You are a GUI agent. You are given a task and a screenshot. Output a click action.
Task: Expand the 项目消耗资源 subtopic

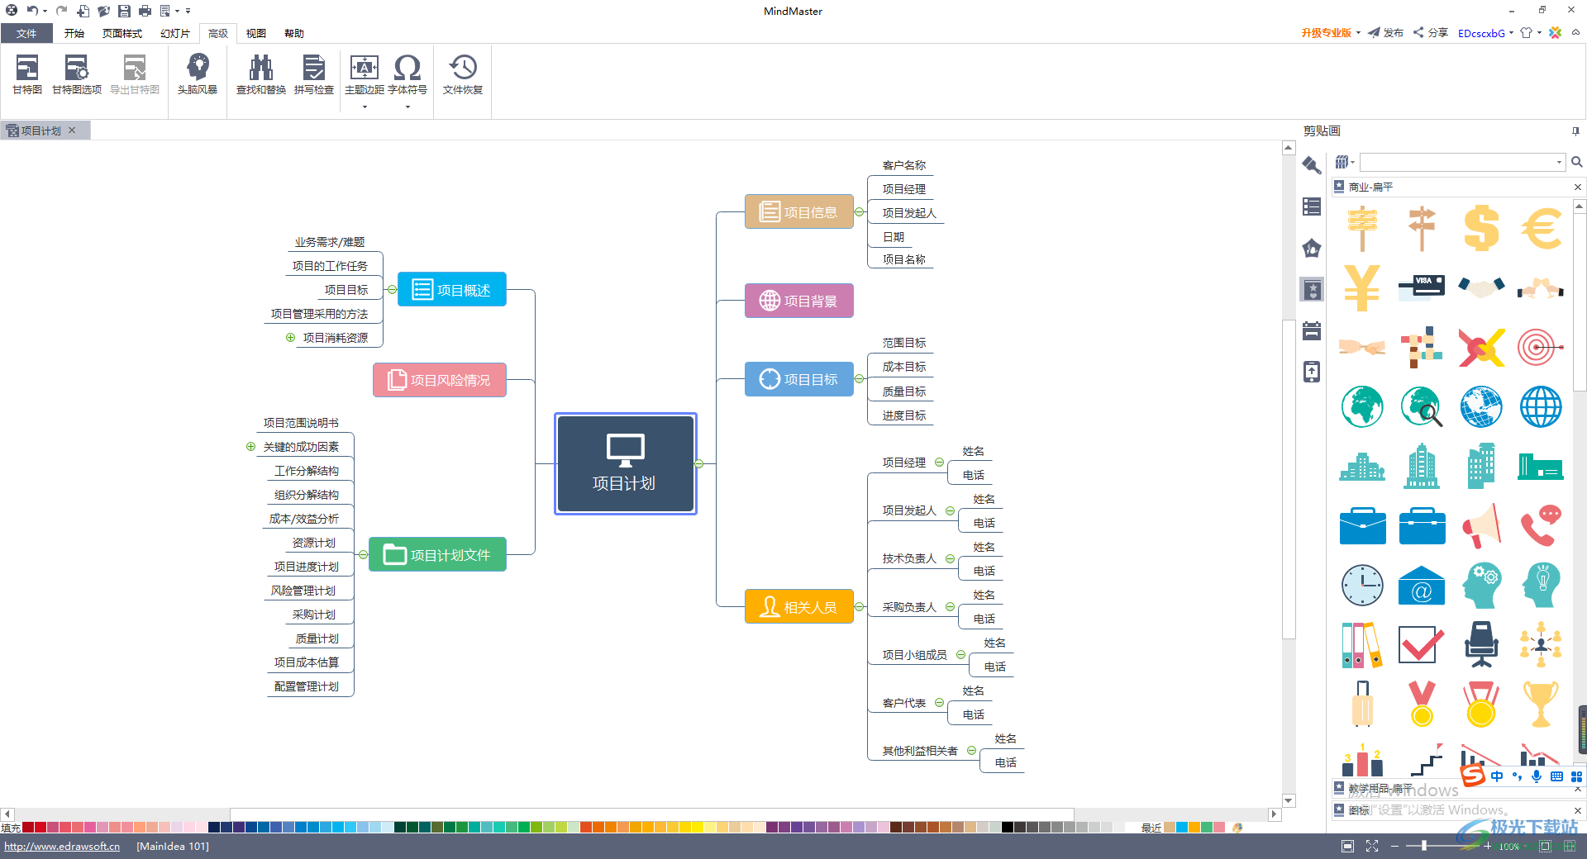[290, 337]
